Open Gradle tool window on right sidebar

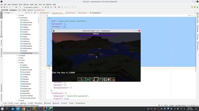pos(198,37)
